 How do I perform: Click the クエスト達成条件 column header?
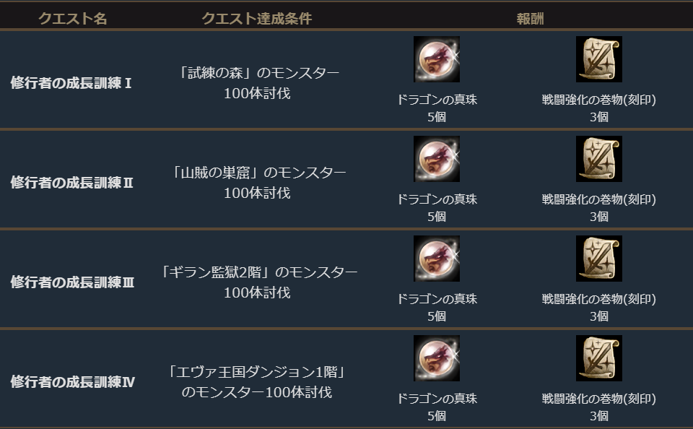257,19
